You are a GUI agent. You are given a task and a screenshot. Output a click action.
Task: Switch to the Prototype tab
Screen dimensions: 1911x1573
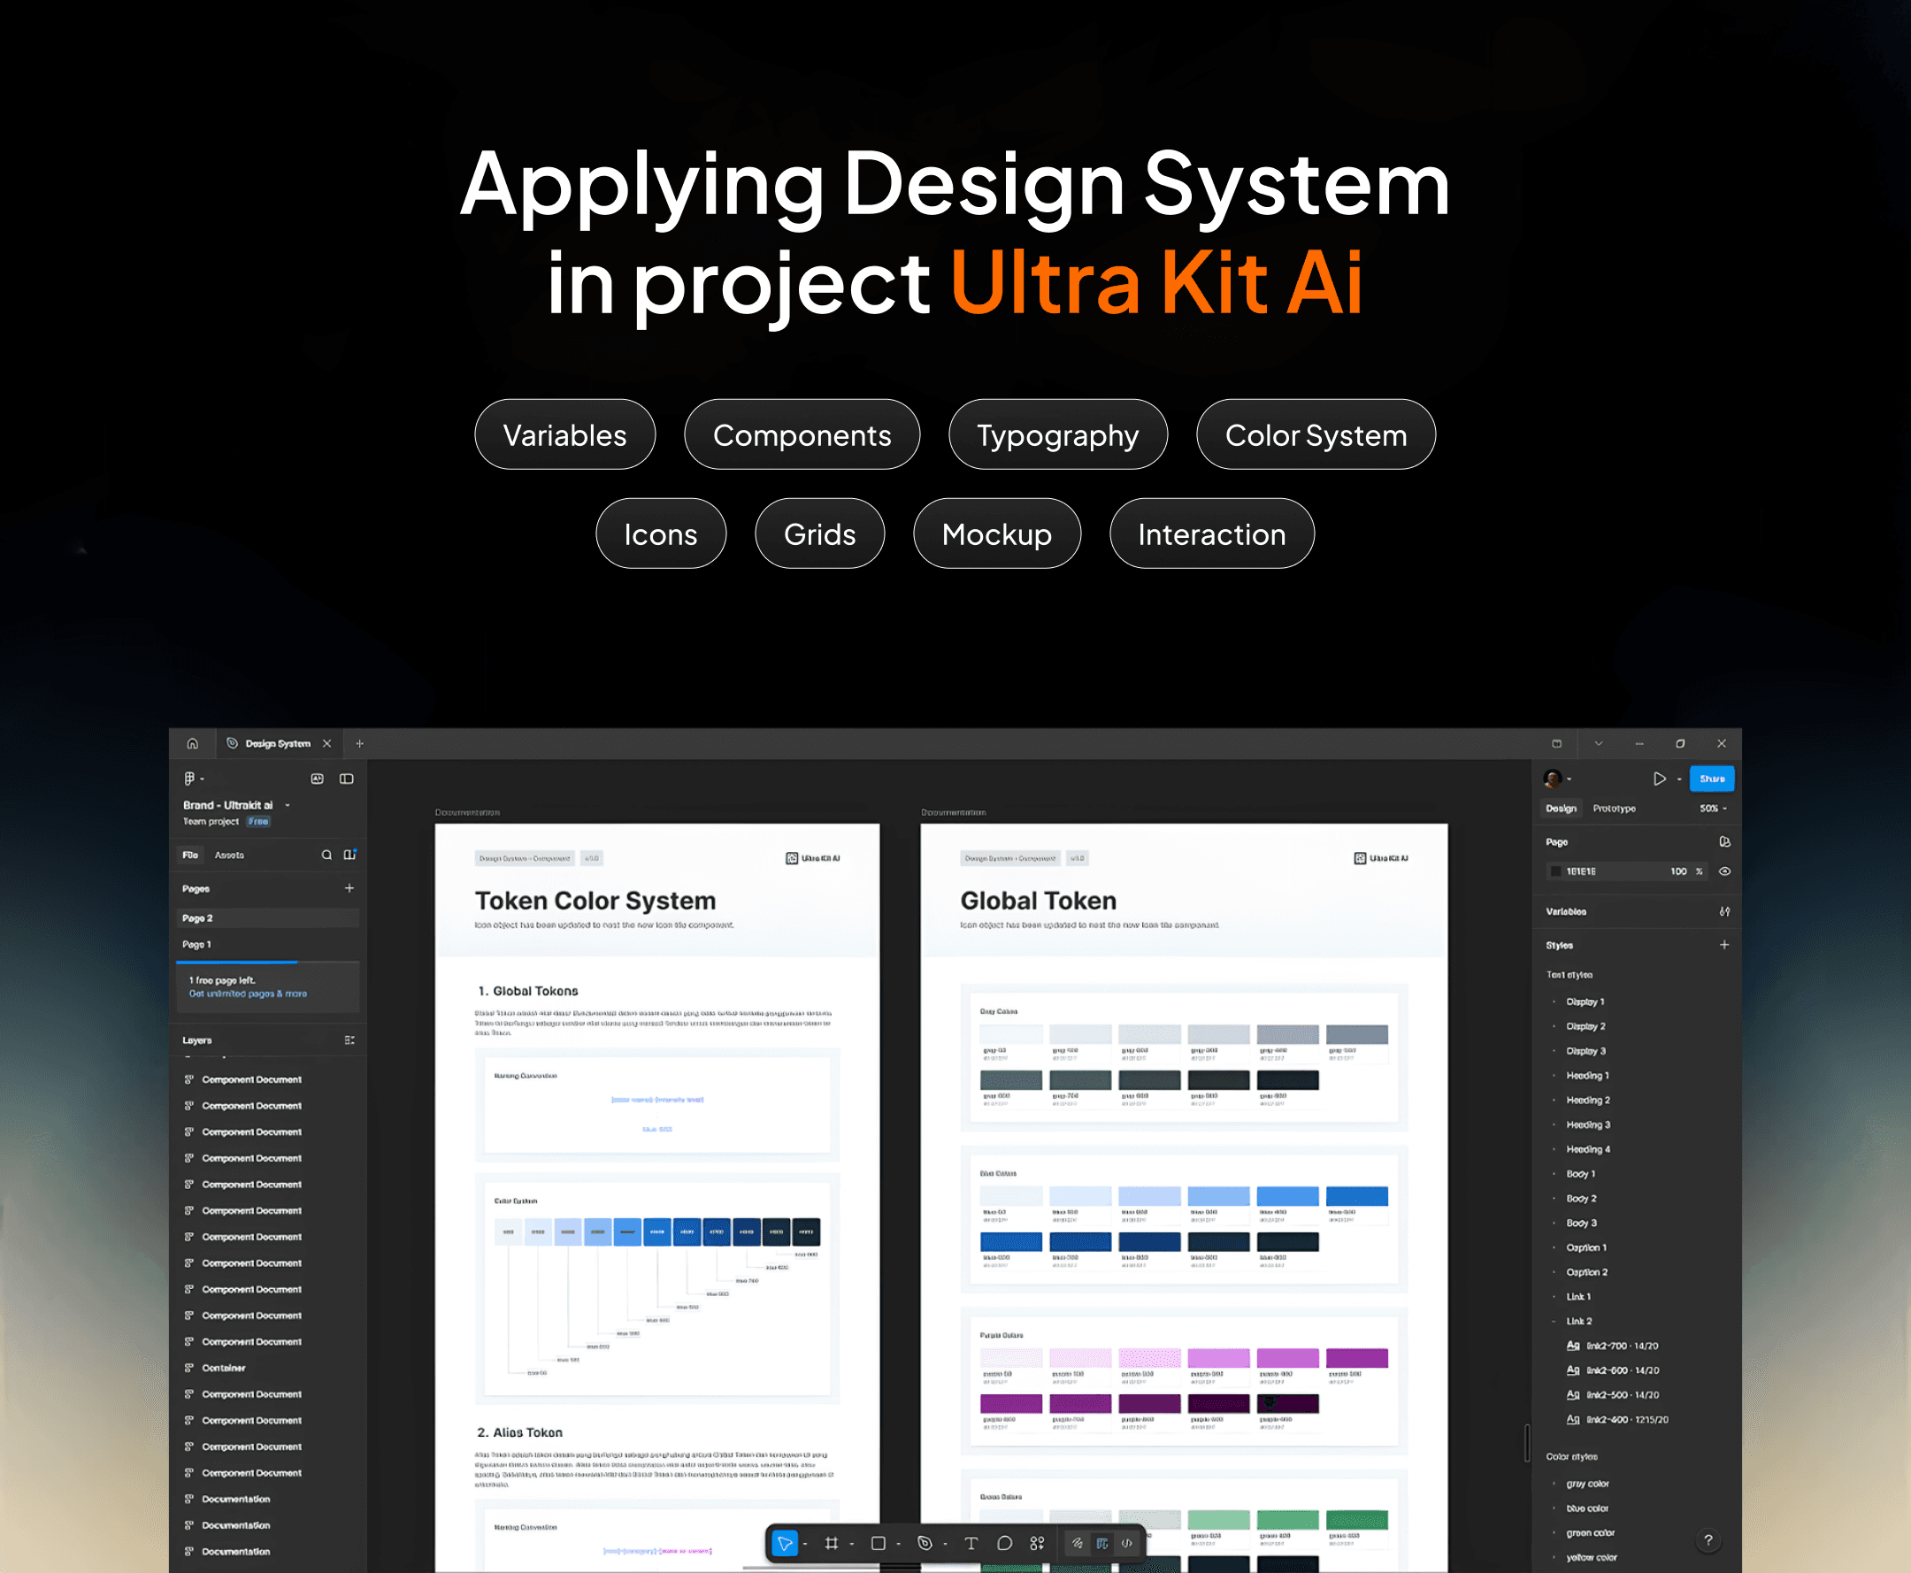click(1614, 809)
